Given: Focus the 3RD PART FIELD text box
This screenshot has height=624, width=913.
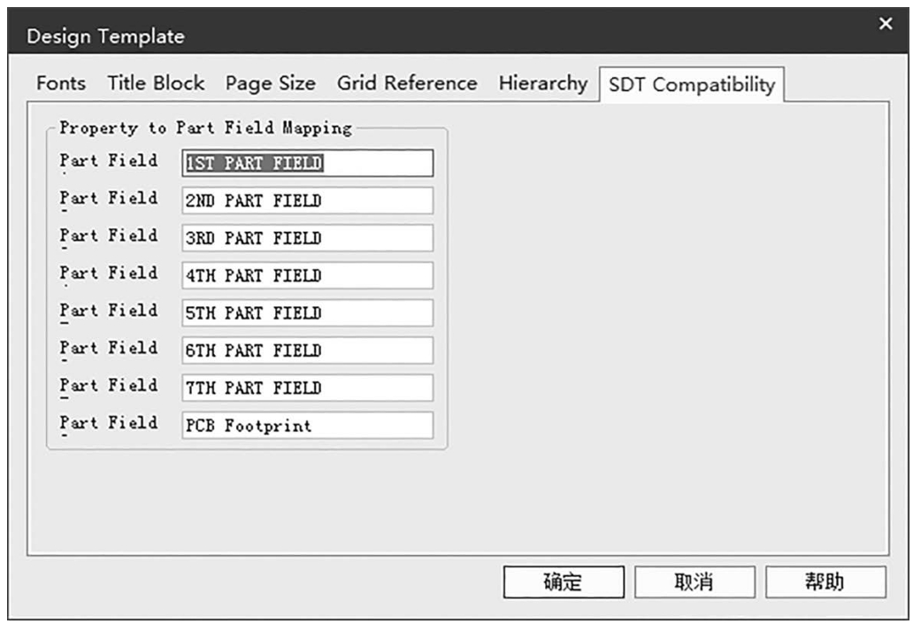Looking at the screenshot, I should 308,238.
